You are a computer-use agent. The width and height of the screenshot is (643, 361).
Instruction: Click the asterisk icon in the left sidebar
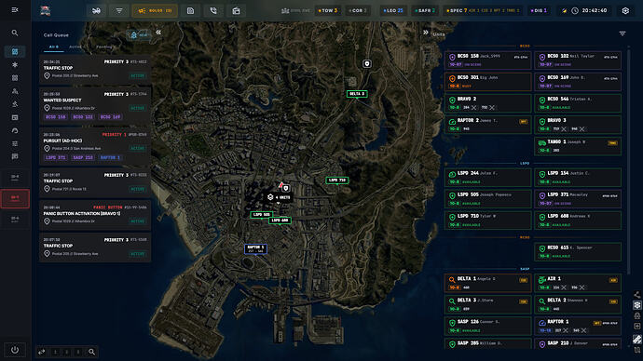coord(15,65)
